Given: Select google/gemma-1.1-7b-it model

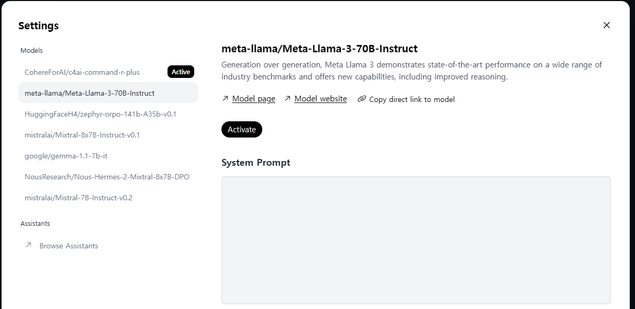Looking at the screenshot, I should click(108, 156).
